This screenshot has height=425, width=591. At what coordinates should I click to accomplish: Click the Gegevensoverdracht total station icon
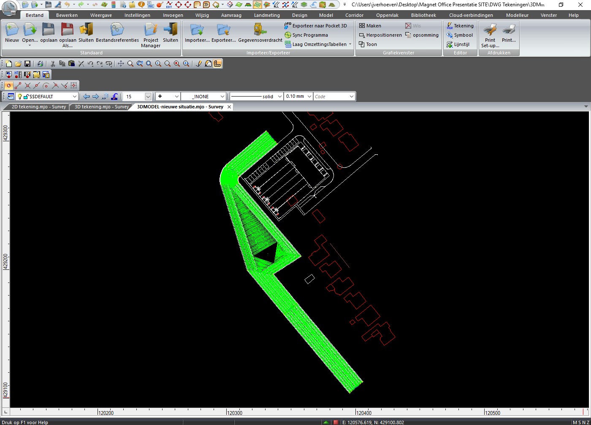tap(260, 30)
